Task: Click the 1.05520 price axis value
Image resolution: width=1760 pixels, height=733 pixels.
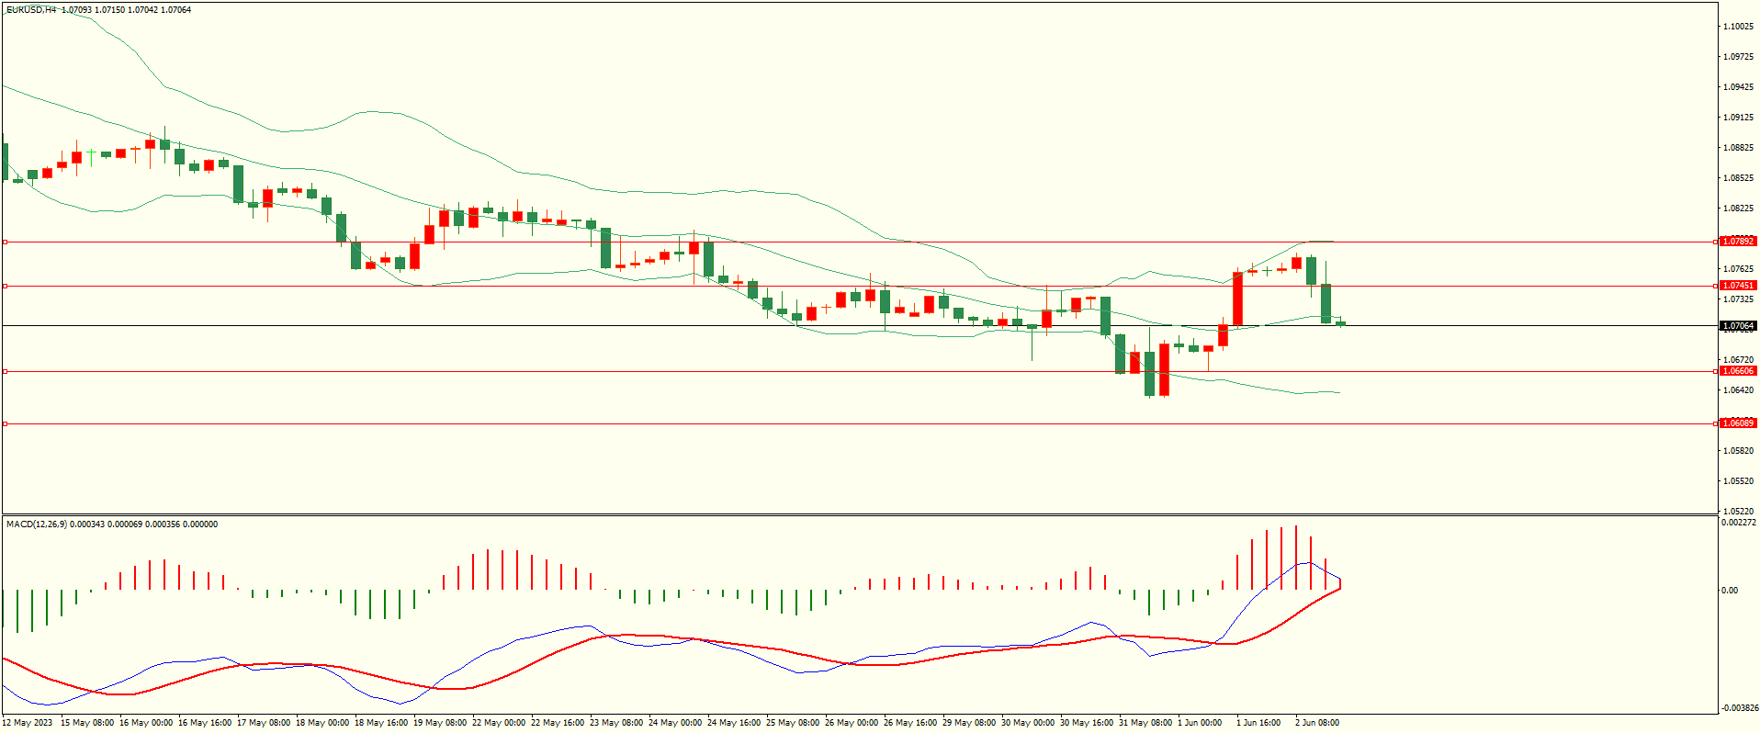Action: coord(1738,481)
